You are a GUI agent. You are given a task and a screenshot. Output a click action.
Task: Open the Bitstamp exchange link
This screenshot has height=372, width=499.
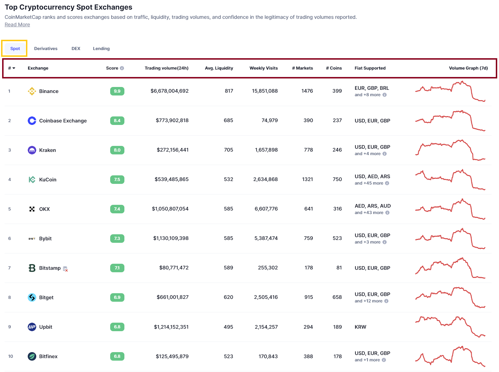pyautogui.click(x=50, y=268)
